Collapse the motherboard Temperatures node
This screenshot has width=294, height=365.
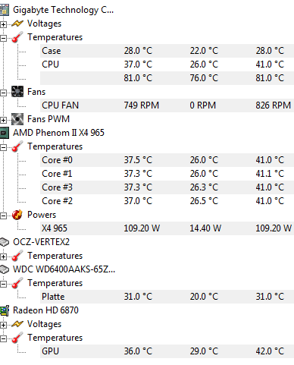[x=3, y=38]
